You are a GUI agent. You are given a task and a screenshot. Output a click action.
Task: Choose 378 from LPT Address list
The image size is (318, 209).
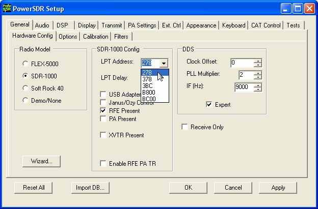155,79
